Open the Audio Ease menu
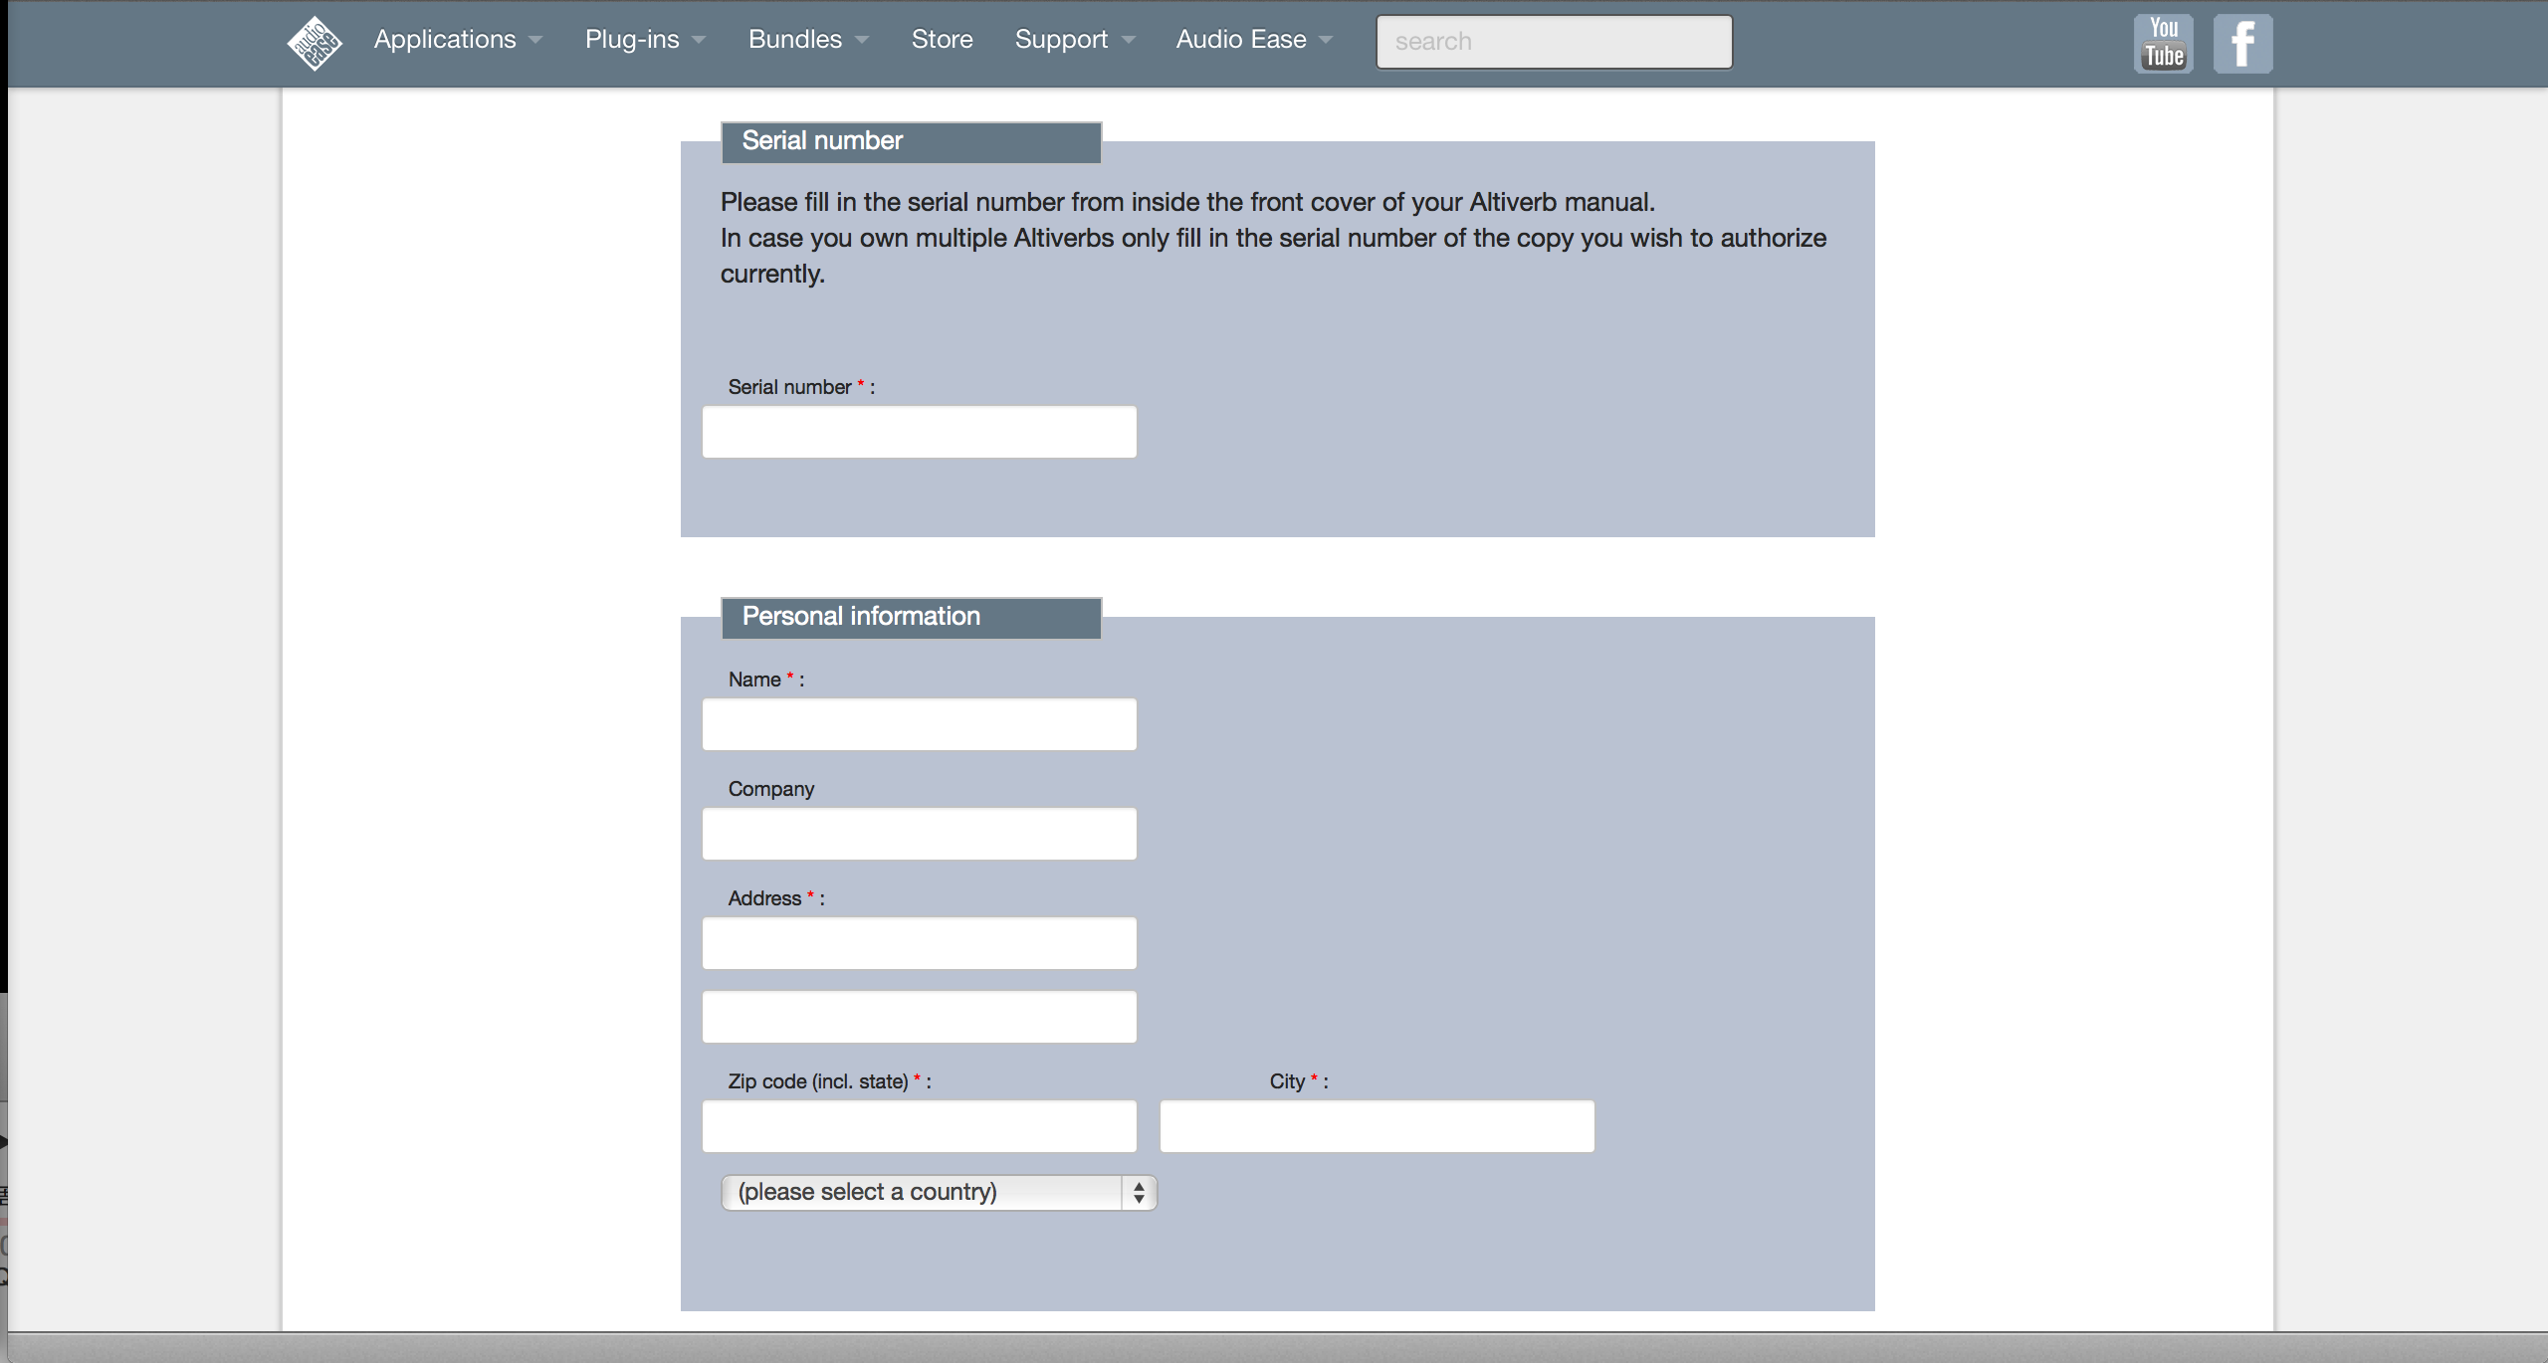Screen dimensions: 2548x1363 (x=1241, y=39)
